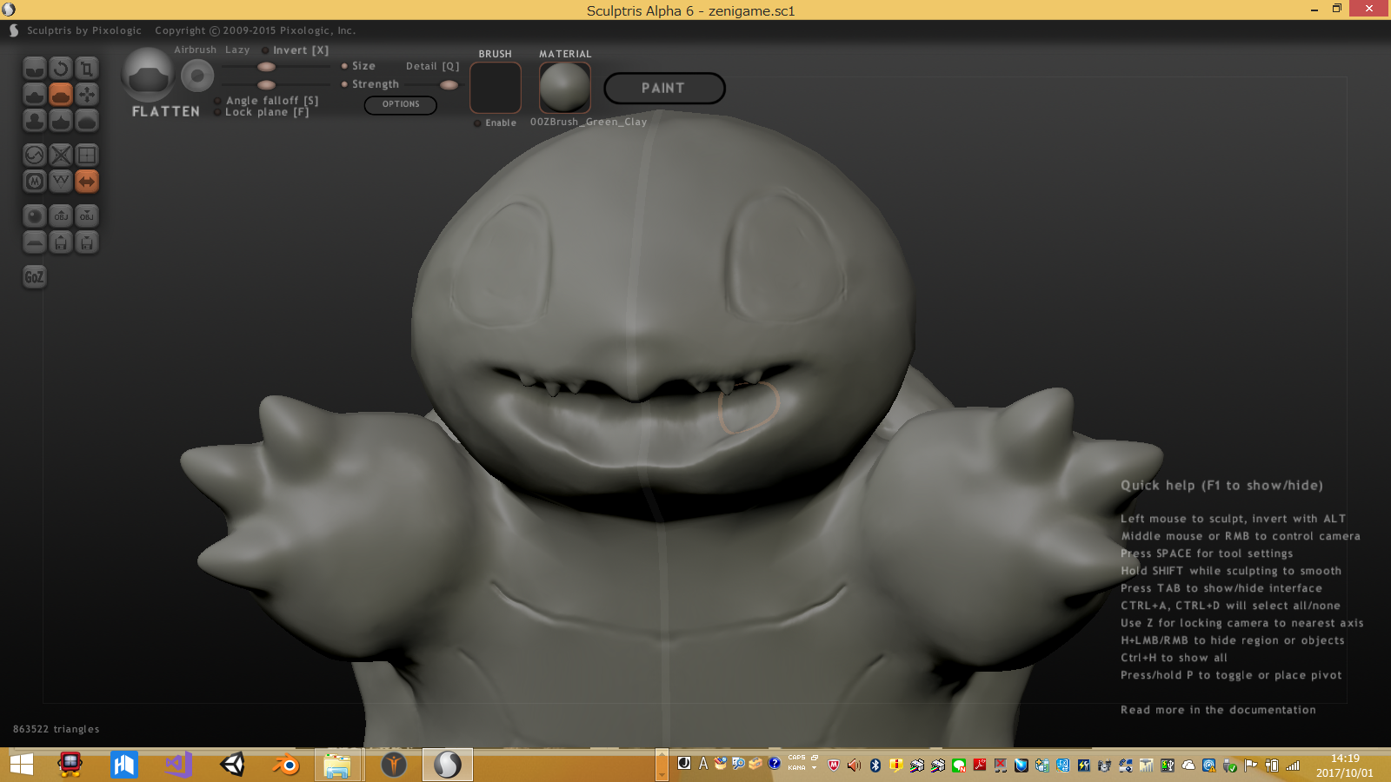Click the 'Press TAB to show/hide interface' line

click(x=1221, y=588)
